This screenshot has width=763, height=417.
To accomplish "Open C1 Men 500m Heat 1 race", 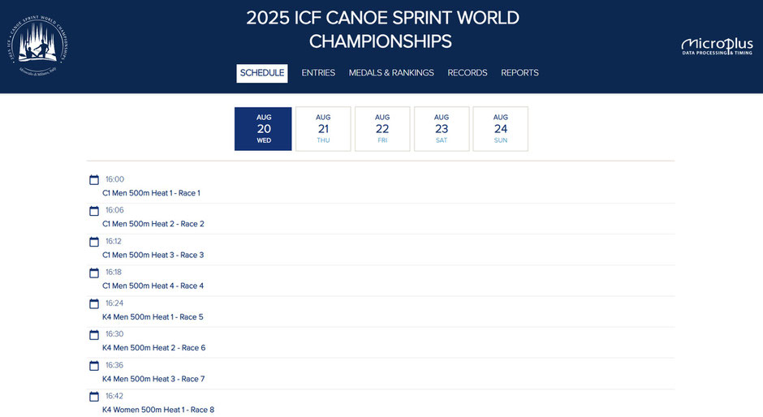I will (x=151, y=193).
